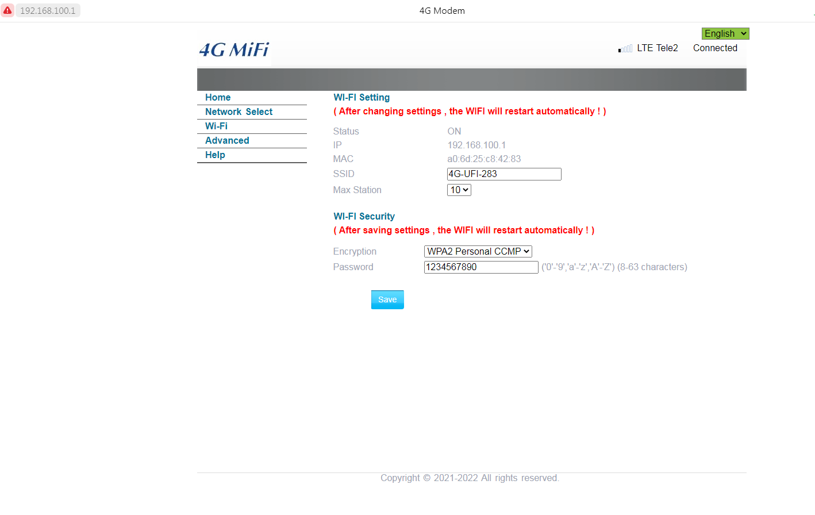Viewport: 815px width, 515px height.
Task: Click into the SSID text field
Action: (x=503, y=174)
